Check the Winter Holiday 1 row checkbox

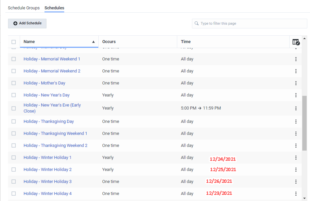[x=14, y=158]
